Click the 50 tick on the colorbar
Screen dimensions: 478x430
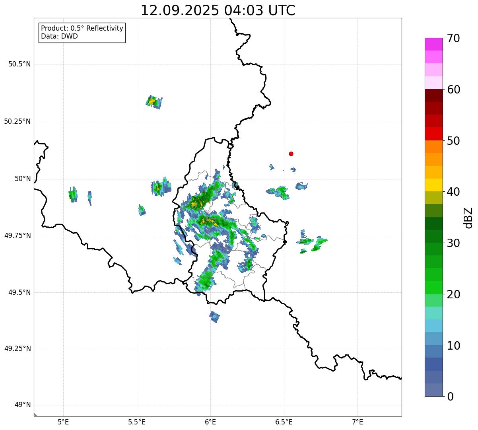(x=453, y=141)
